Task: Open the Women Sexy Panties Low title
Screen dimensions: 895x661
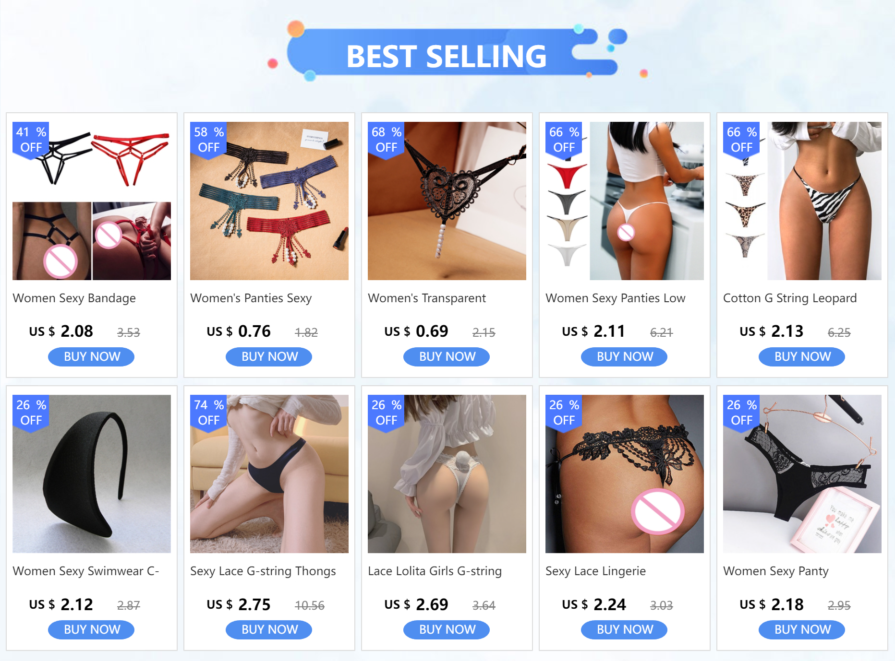Action: coord(615,298)
